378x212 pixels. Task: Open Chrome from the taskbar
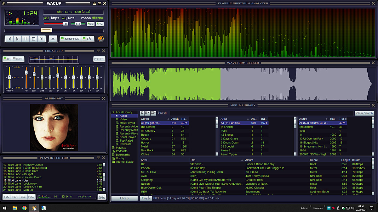click(24, 208)
